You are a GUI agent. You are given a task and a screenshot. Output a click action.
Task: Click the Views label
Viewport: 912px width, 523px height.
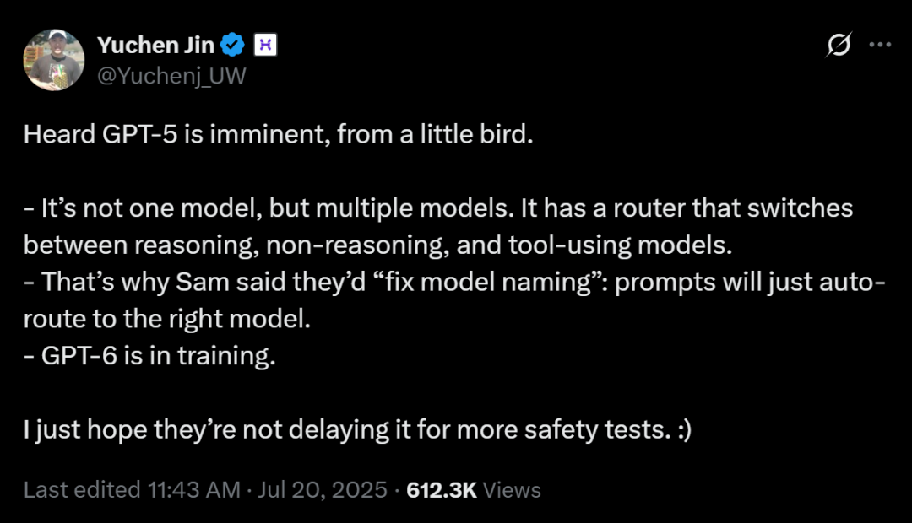[512, 490]
